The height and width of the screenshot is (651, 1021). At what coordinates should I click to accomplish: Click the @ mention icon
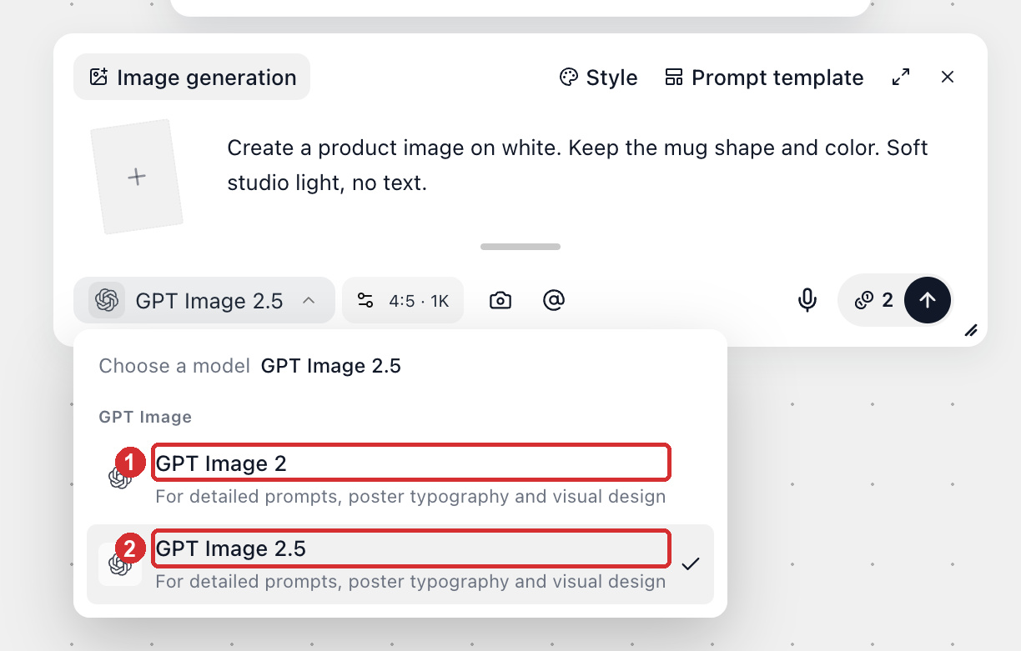554,300
